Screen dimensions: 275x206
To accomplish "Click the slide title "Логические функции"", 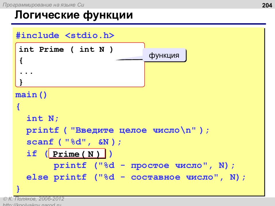I will tap(74, 15).
